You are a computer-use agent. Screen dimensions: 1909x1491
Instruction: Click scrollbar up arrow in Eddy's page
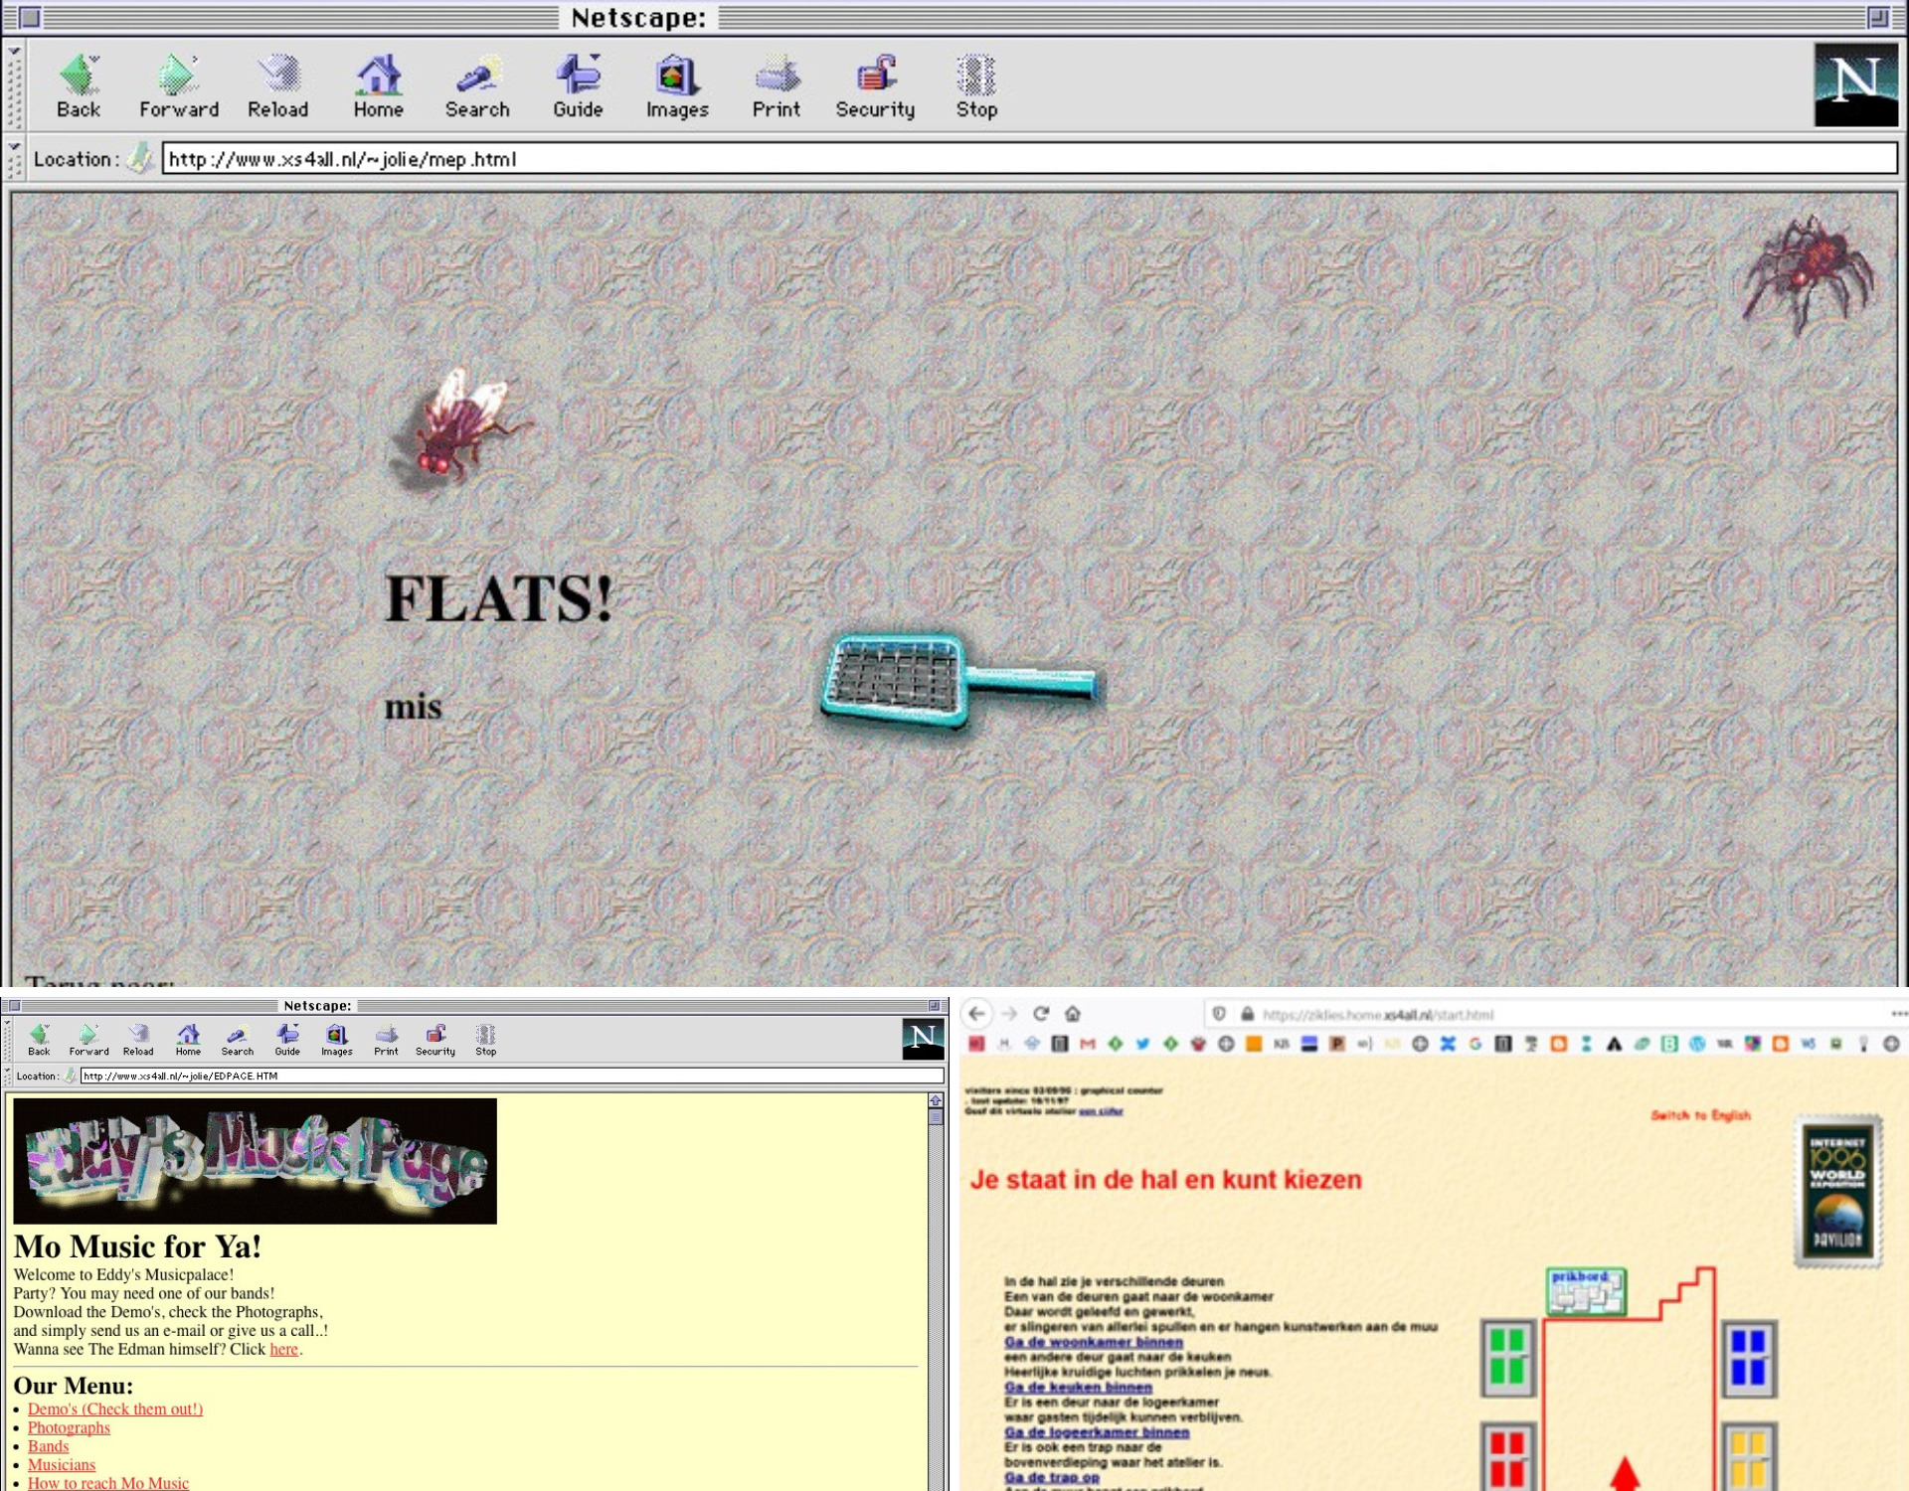(x=935, y=1100)
